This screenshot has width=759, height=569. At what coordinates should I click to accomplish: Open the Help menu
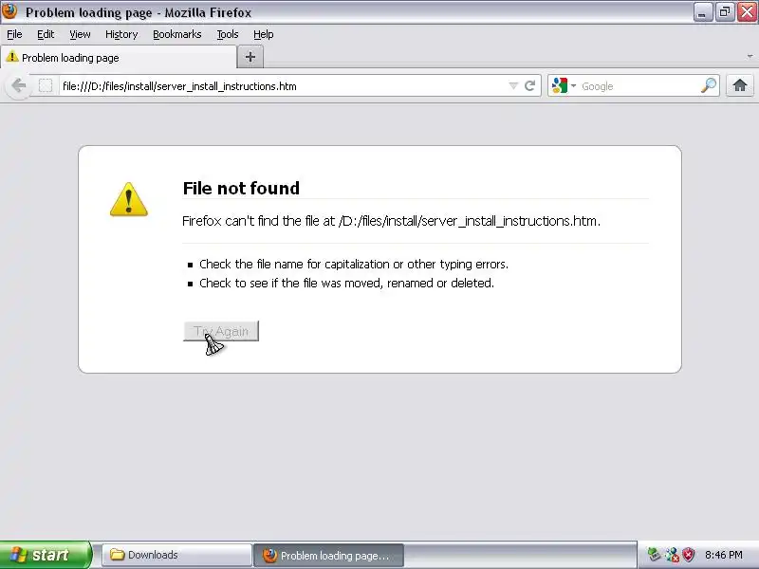(264, 34)
